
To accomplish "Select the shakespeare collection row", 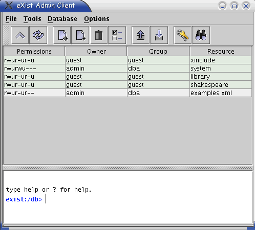I will 128,85.
